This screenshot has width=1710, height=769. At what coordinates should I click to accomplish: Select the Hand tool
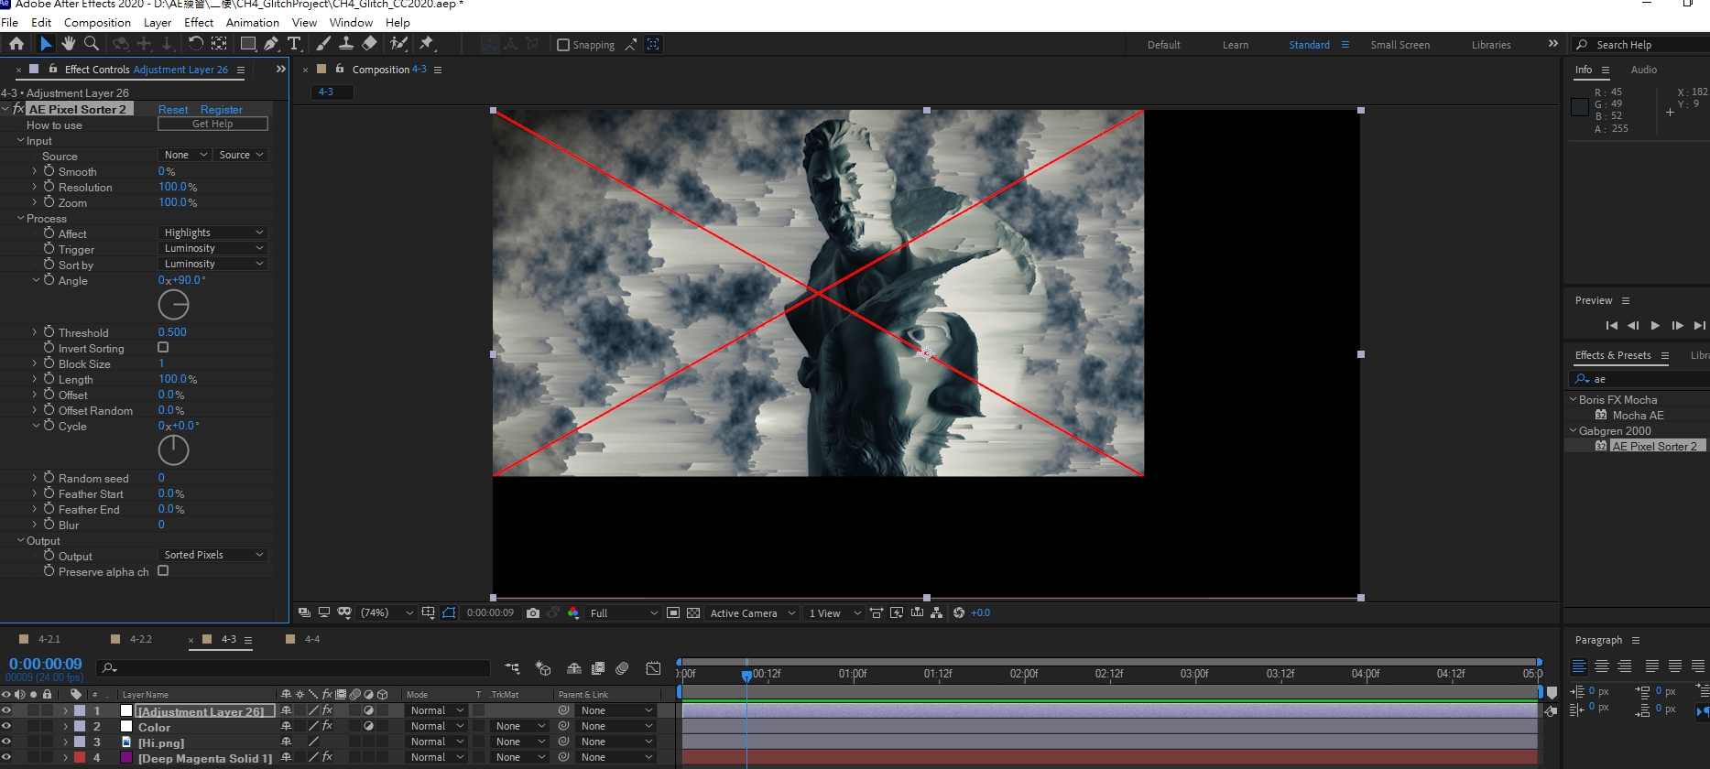pos(69,44)
